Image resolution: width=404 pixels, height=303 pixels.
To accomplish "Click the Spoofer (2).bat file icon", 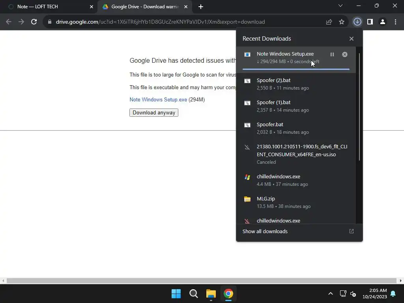I will coord(247,81).
